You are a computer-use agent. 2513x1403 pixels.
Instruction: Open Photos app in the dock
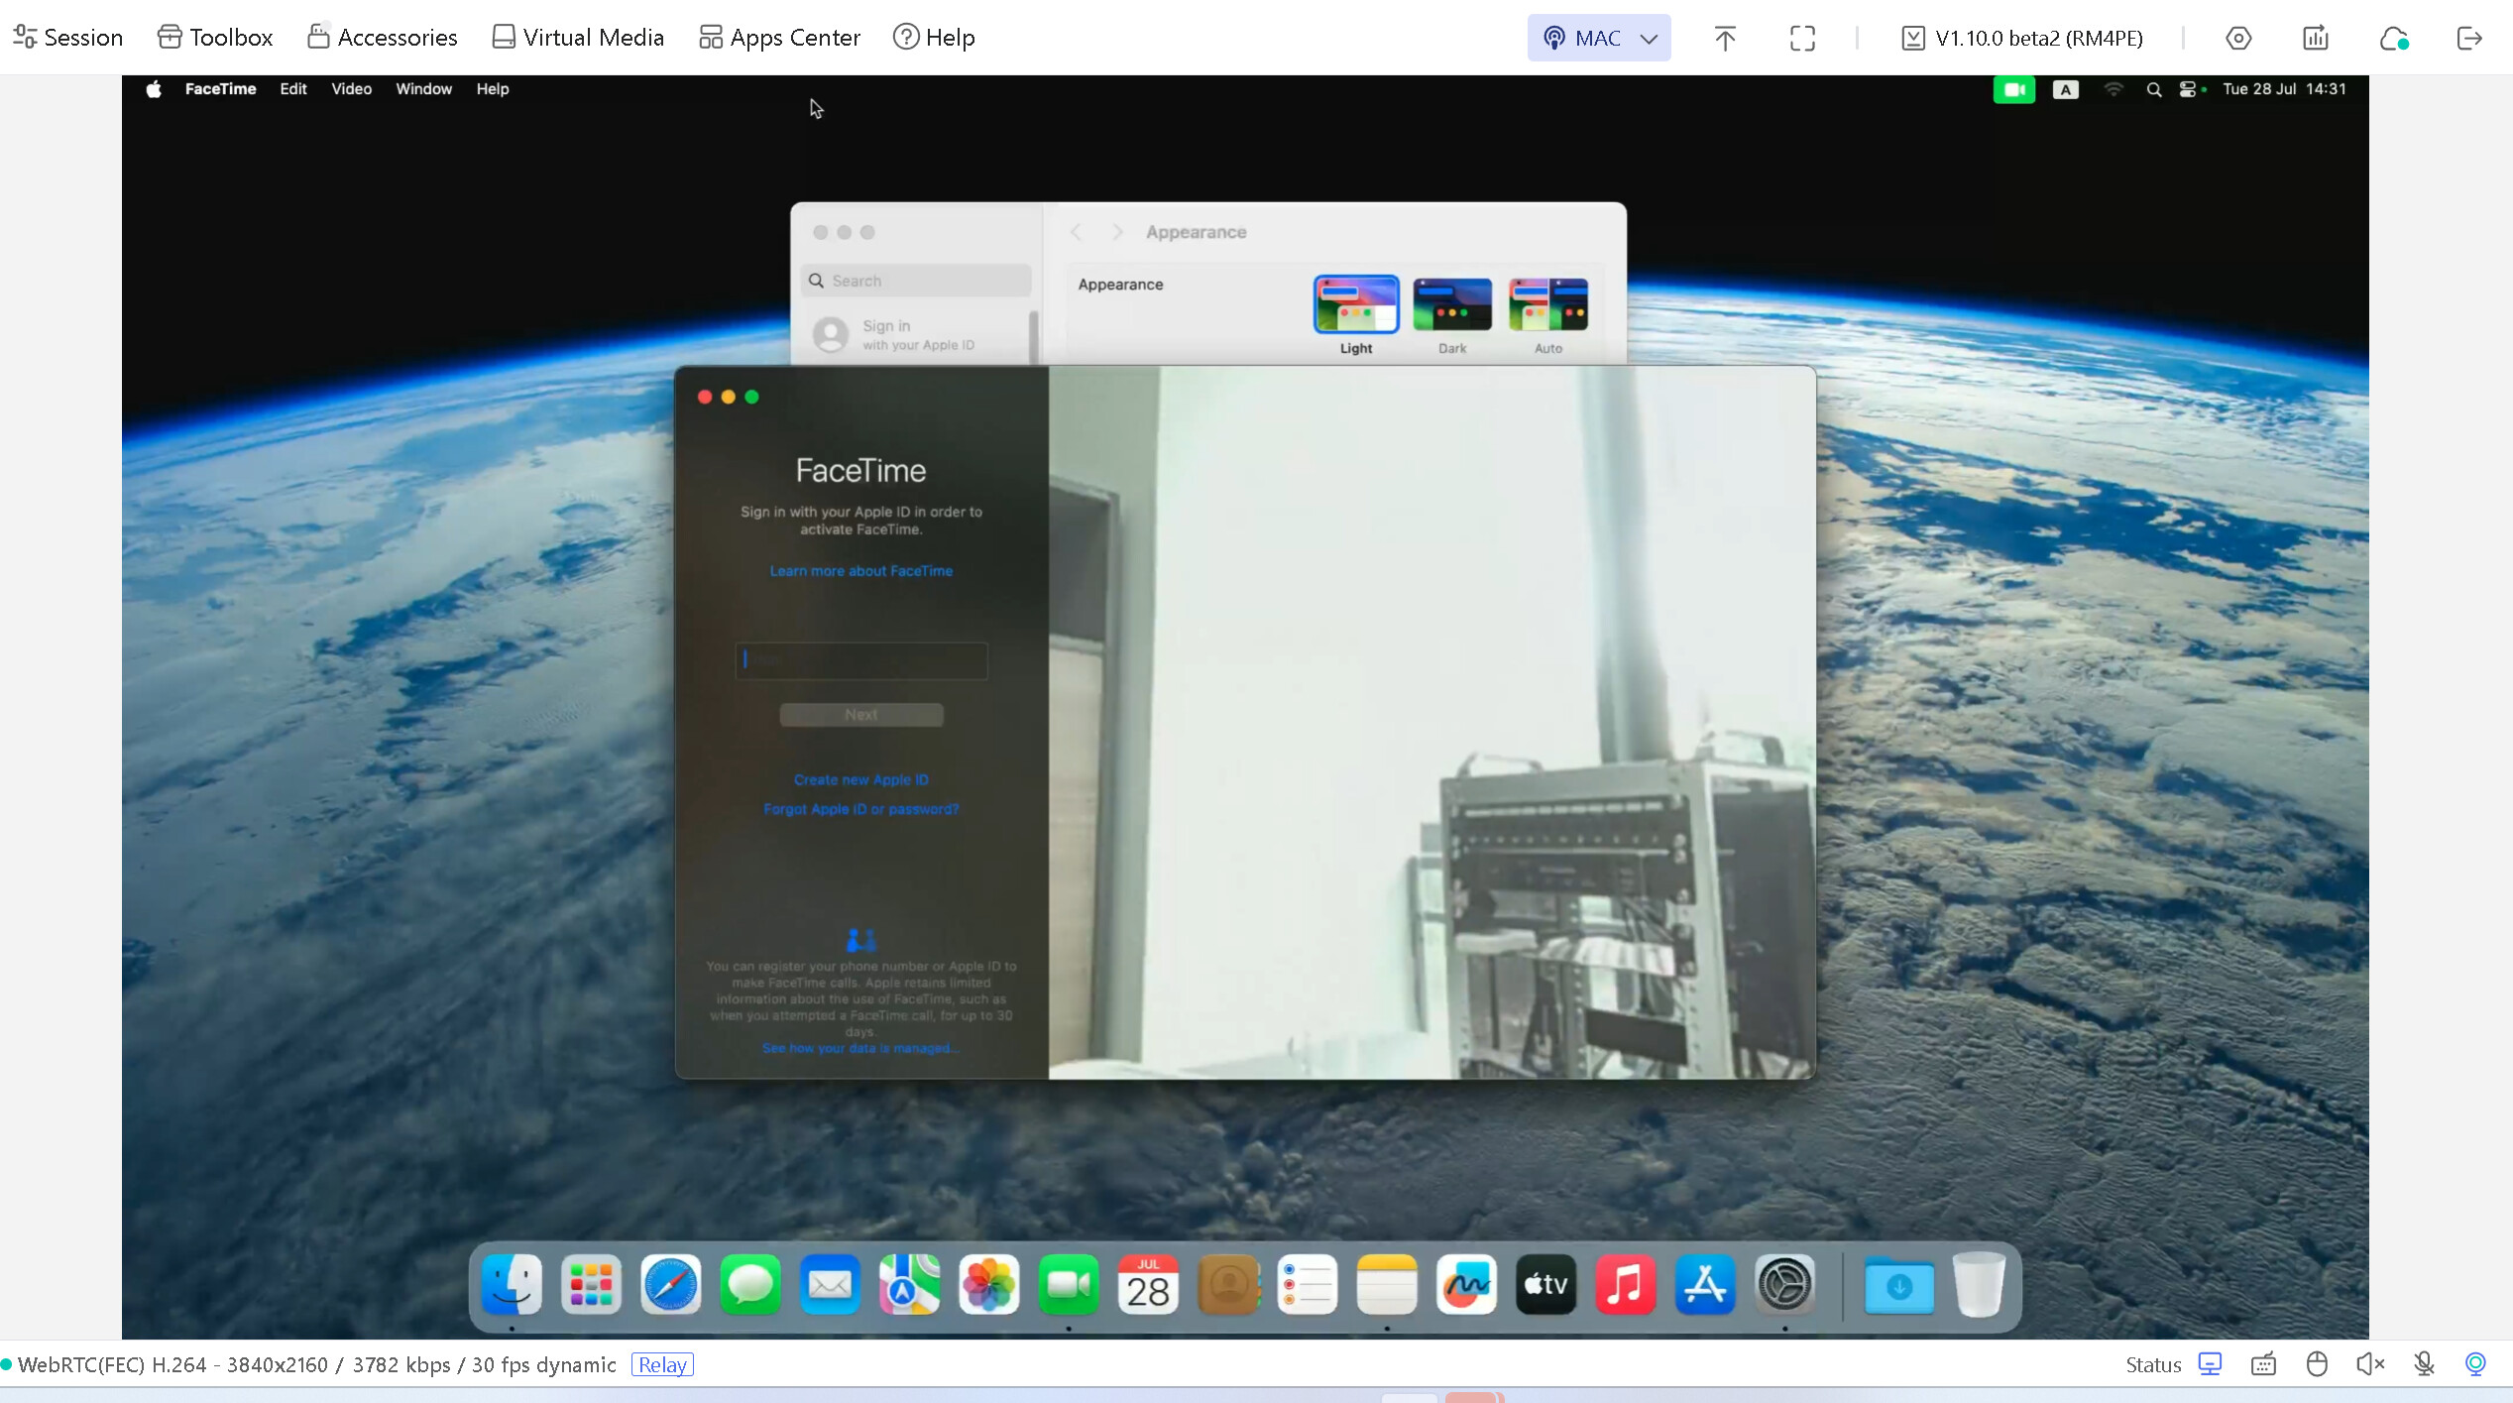point(989,1285)
